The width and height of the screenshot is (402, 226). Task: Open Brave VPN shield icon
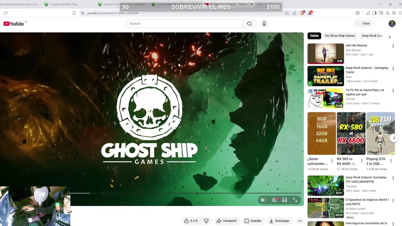394,13
